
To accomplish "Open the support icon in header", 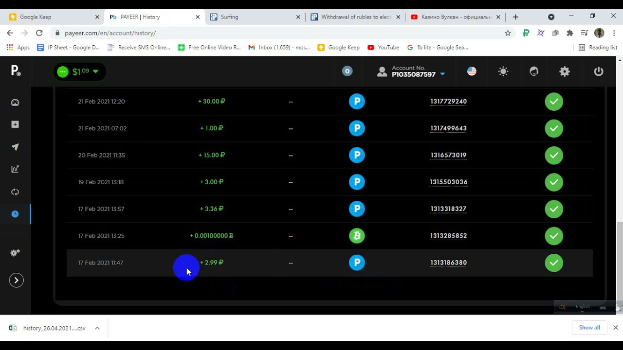I will tap(534, 71).
